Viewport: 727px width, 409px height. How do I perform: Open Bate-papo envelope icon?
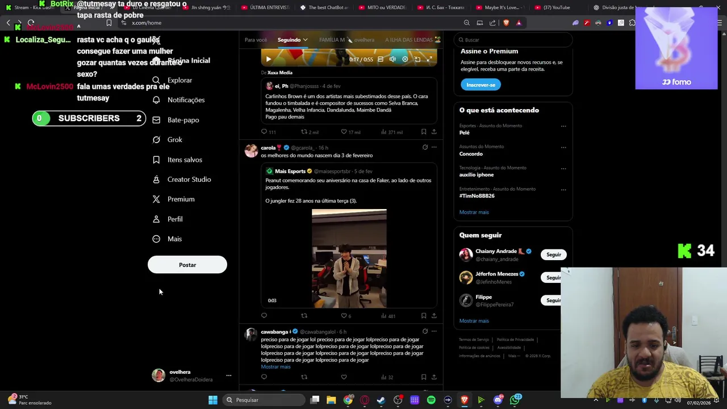(x=156, y=120)
